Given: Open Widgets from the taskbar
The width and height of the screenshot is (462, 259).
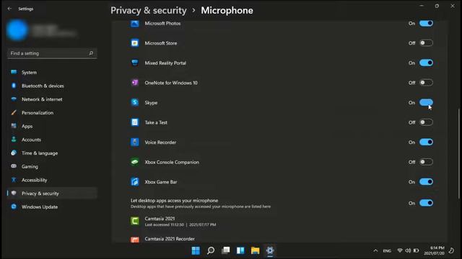Looking at the screenshot, I should coord(240,250).
